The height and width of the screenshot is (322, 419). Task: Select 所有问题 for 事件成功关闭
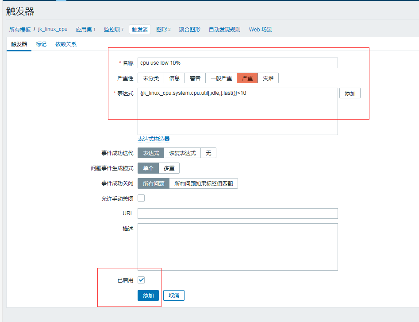[x=154, y=183]
